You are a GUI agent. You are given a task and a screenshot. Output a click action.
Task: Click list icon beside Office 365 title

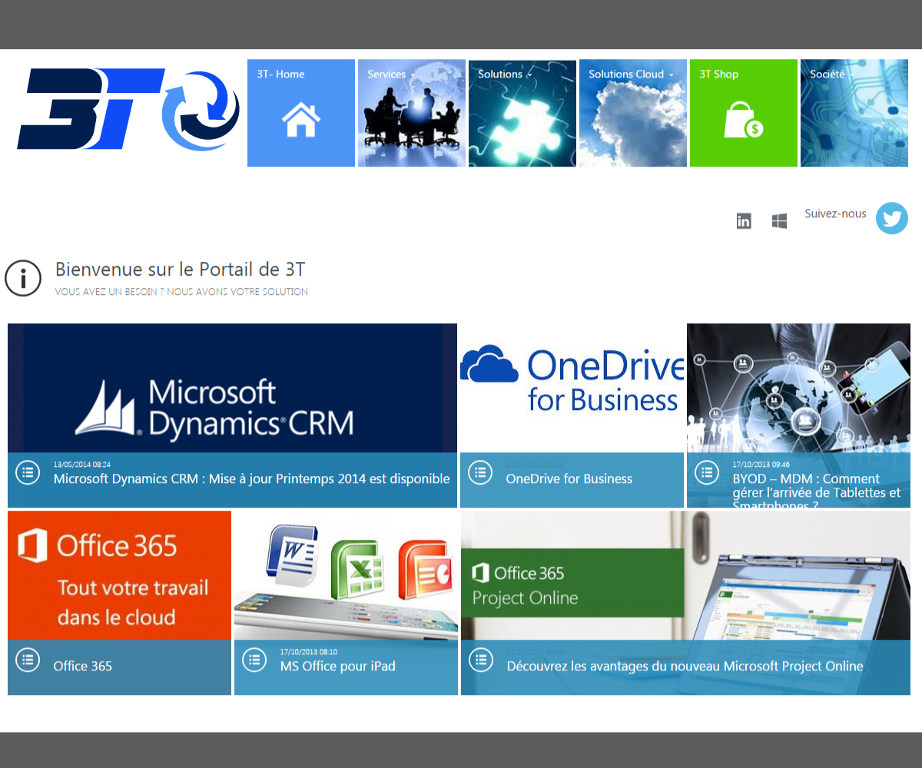(28, 660)
